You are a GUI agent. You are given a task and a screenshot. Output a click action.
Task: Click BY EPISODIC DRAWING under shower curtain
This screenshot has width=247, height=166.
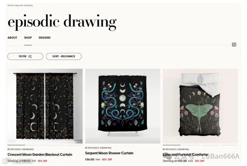point(98,148)
